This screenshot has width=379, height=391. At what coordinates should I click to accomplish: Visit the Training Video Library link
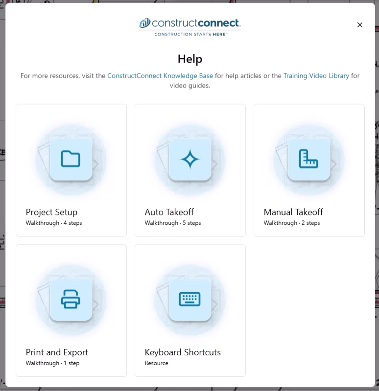coord(316,76)
